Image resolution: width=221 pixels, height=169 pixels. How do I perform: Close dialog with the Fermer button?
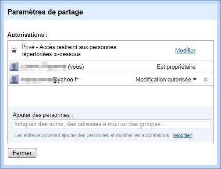pyautogui.click(x=22, y=153)
